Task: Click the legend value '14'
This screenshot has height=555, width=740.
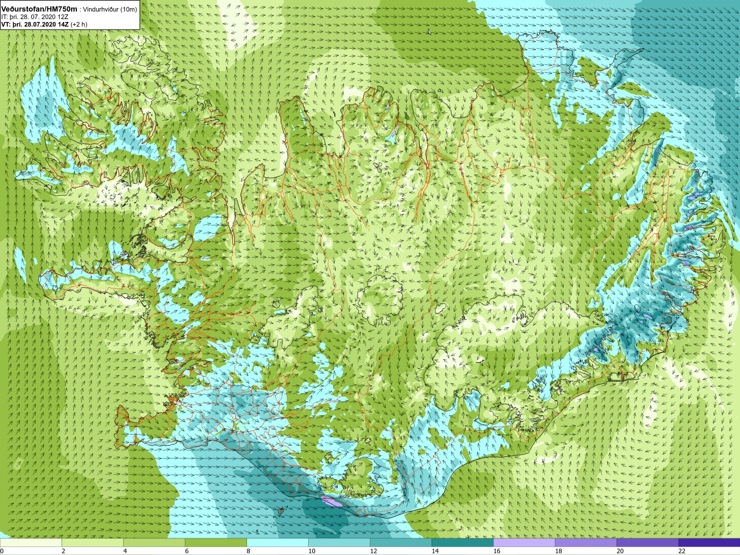Action: 435,551
